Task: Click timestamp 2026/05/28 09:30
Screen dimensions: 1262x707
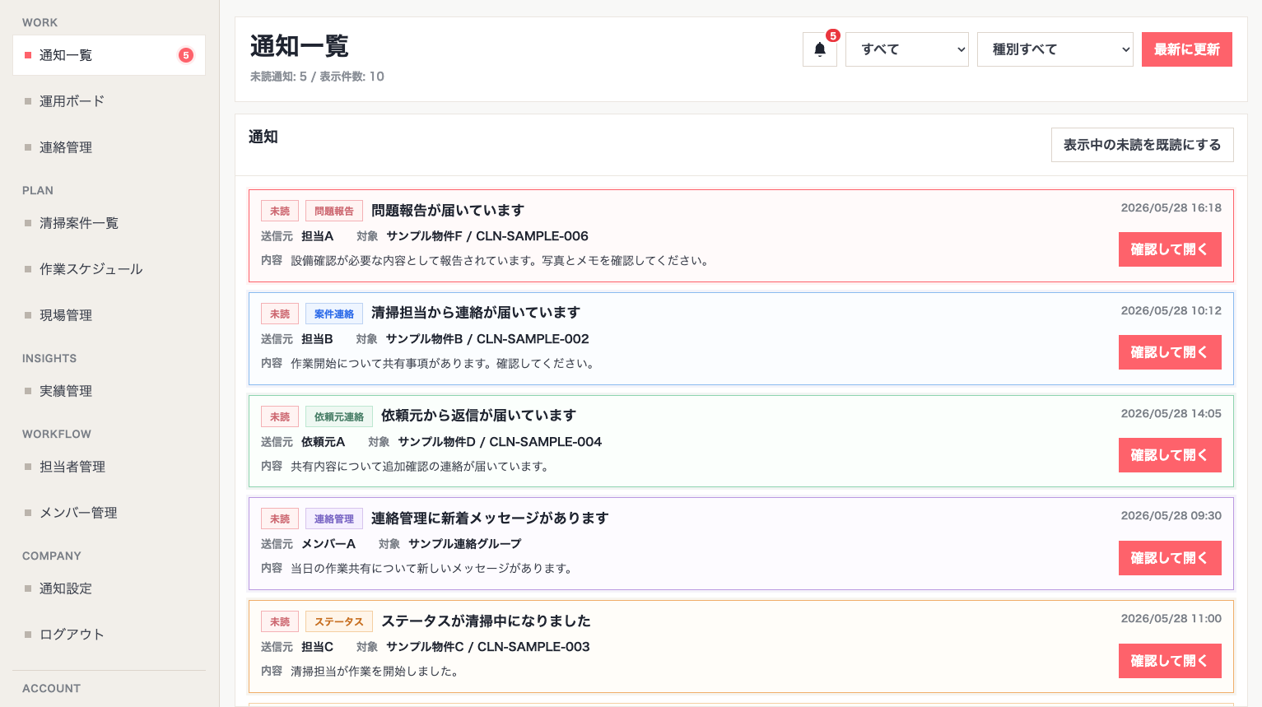Action: pos(1171,515)
